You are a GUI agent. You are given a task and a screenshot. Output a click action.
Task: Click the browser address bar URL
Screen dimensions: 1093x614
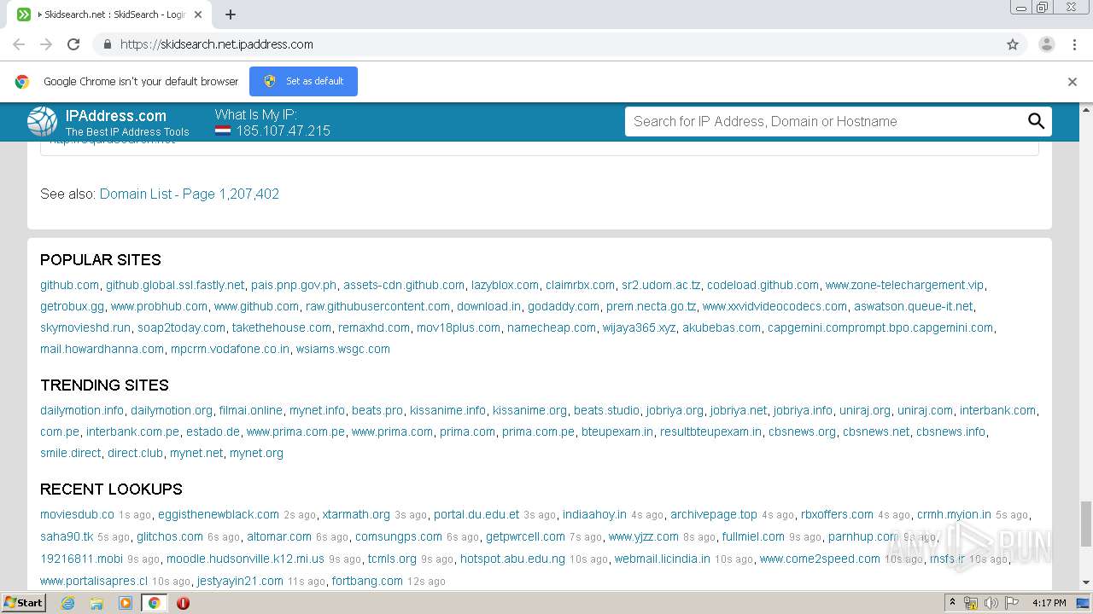(217, 44)
